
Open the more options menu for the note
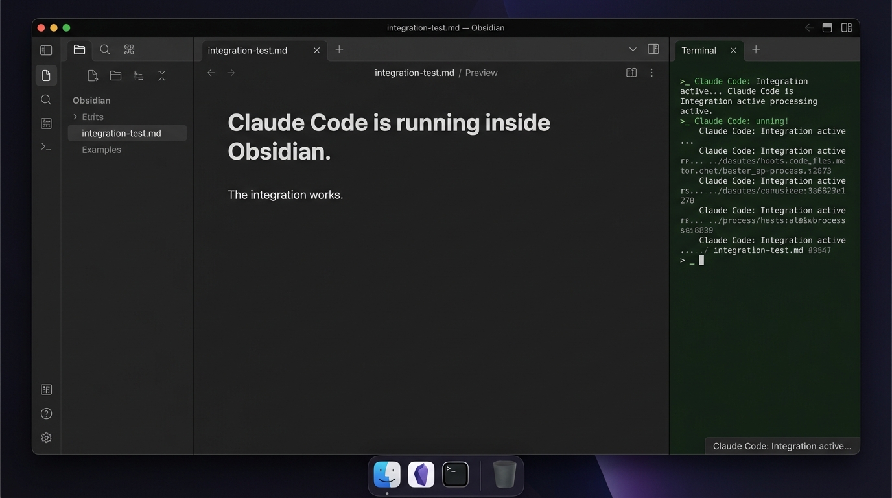point(651,72)
